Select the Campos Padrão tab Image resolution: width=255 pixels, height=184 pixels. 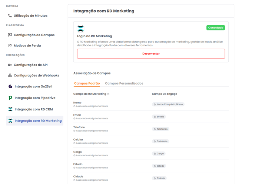[87, 84]
